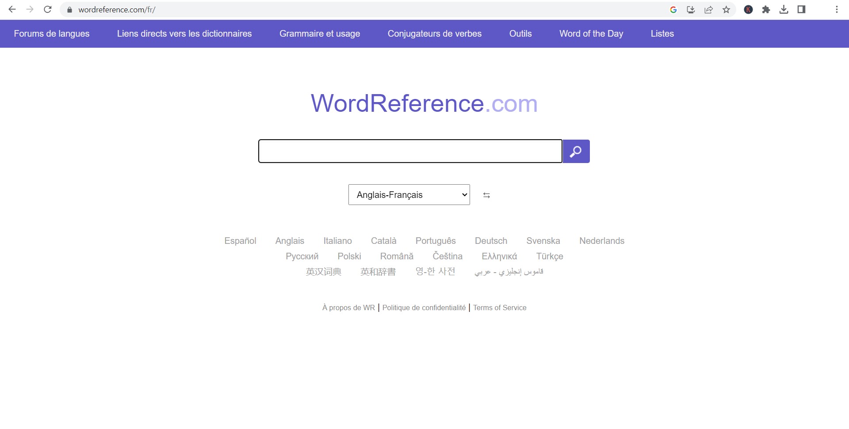This screenshot has width=849, height=429.
Task: Open the Anglais-Français dictionary dropdown
Action: 409,195
